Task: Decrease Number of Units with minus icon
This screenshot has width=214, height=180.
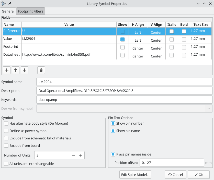Action: tap(73, 155)
